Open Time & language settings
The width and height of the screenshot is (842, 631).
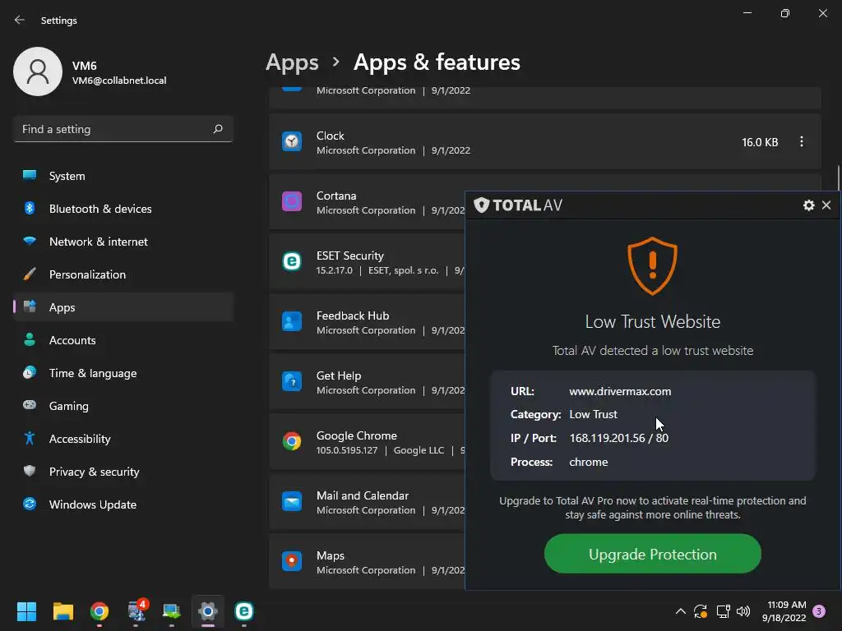(123, 373)
